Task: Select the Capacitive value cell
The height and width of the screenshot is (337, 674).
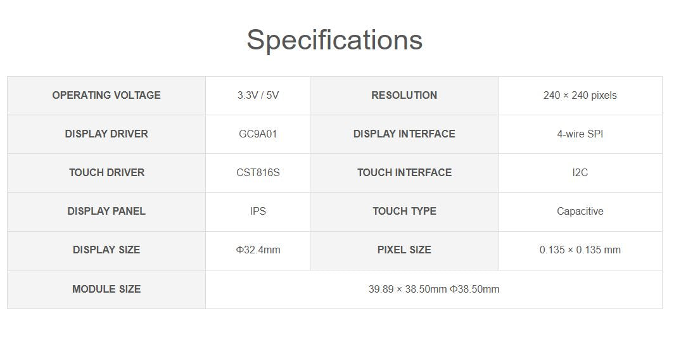Action: [580, 211]
